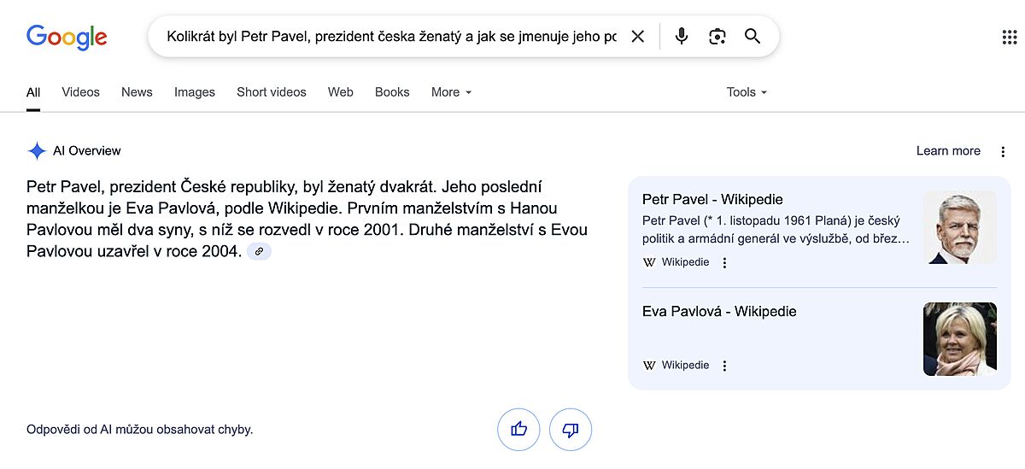1025x469 pixels.
Task: Open options for Petr Pavel Wikipedia source
Action: pyautogui.click(x=725, y=263)
